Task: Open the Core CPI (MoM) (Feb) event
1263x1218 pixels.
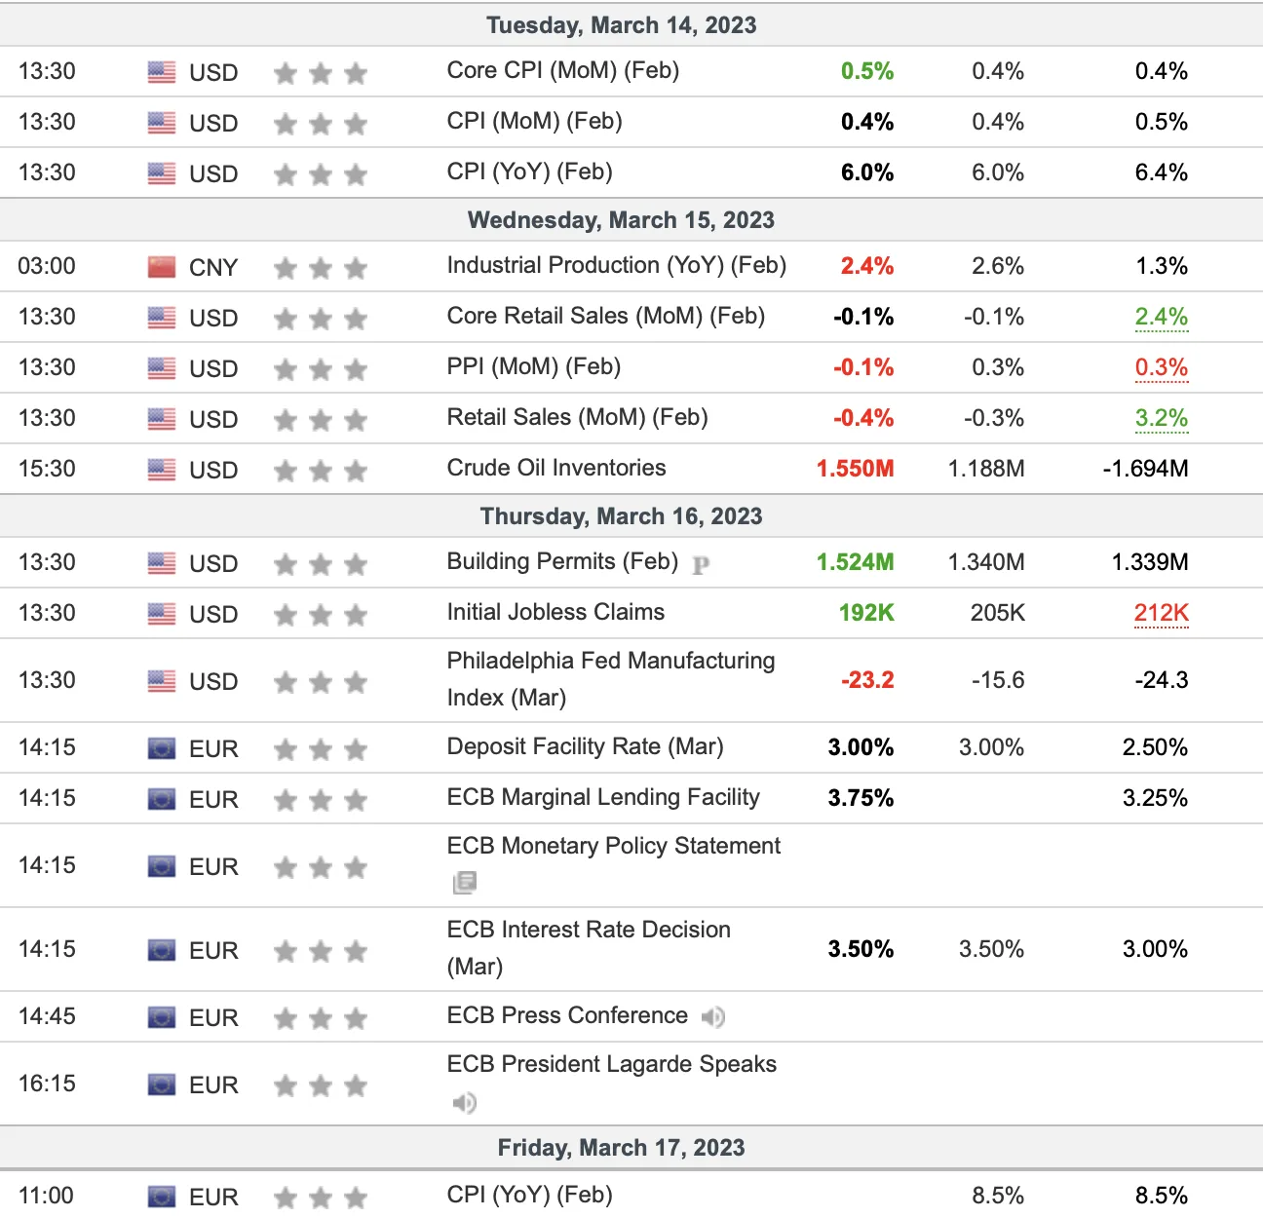Action: click(x=562, y=70)
